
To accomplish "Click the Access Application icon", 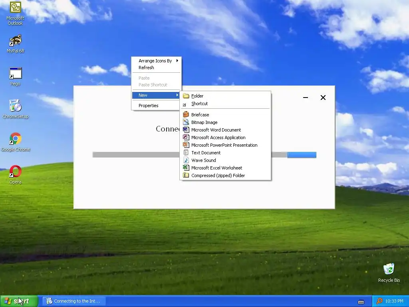I will click(186, 137).
